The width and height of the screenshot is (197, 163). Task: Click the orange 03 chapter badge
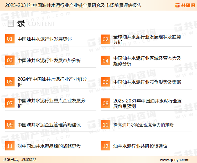click(10, 60)
